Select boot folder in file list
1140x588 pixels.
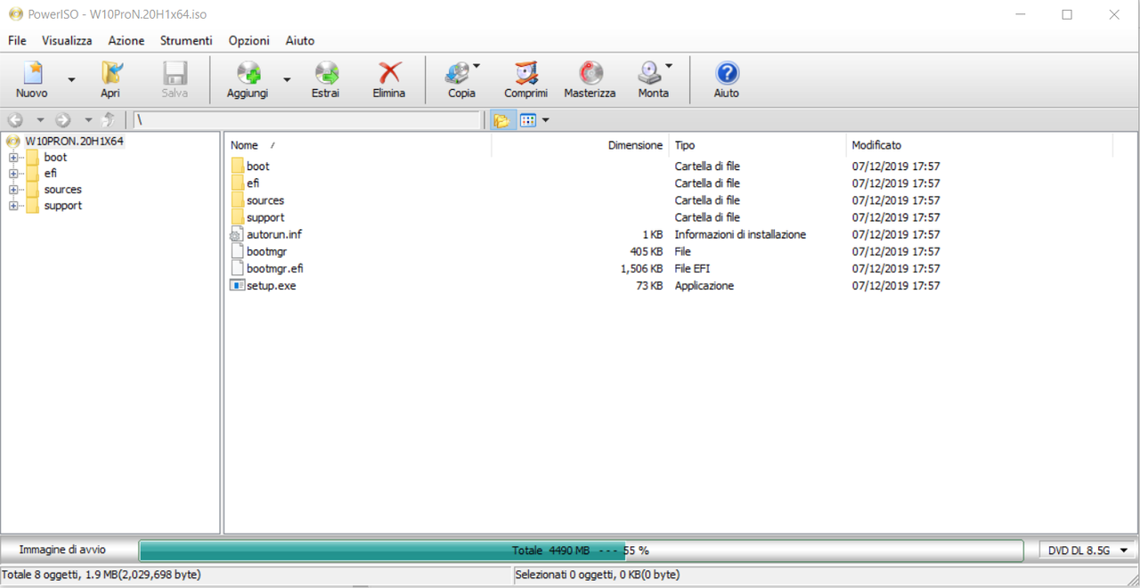(258, 167)
